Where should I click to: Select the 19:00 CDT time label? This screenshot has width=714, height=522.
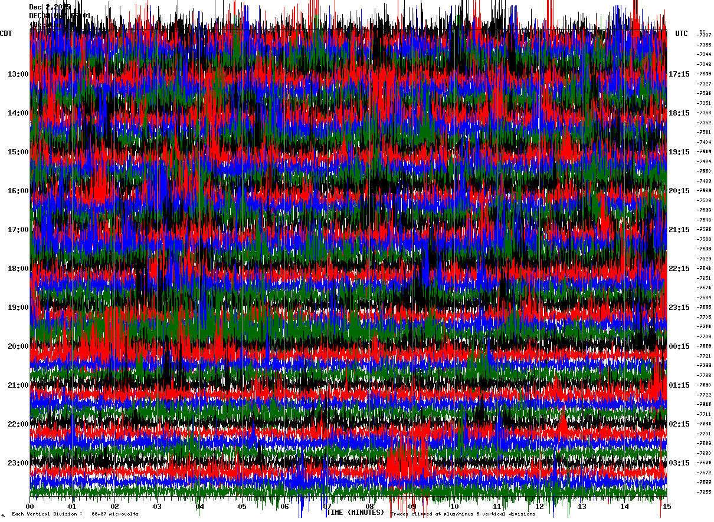pos(18,308)
